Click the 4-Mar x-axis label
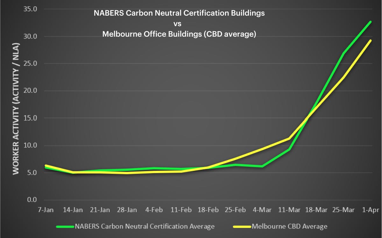Screen dimensions: 382x238 pyautogui.click(x=263, y=210)
